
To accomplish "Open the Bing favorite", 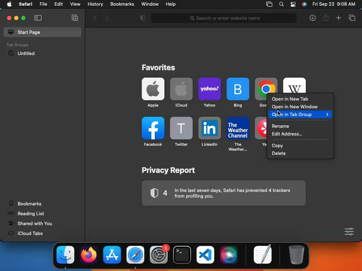I will point(238,89).
